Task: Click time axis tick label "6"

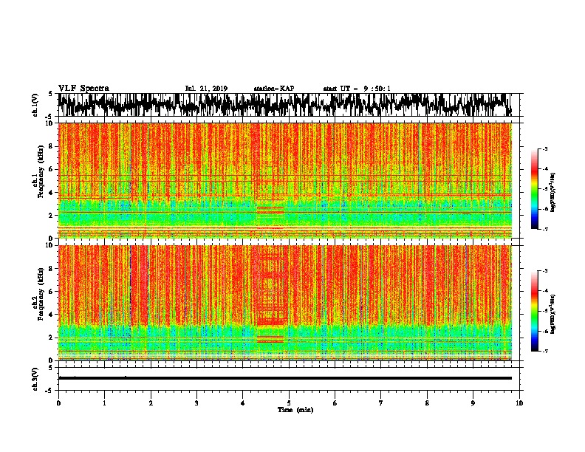Action: (x=335, y=403)
